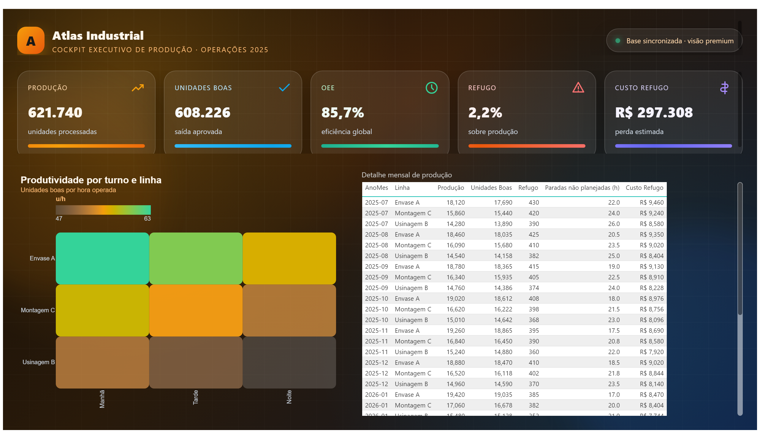Viewport: 760px width, 433px height.
Task: Click the table vertical scrollbar thumb
Action: 740,249
